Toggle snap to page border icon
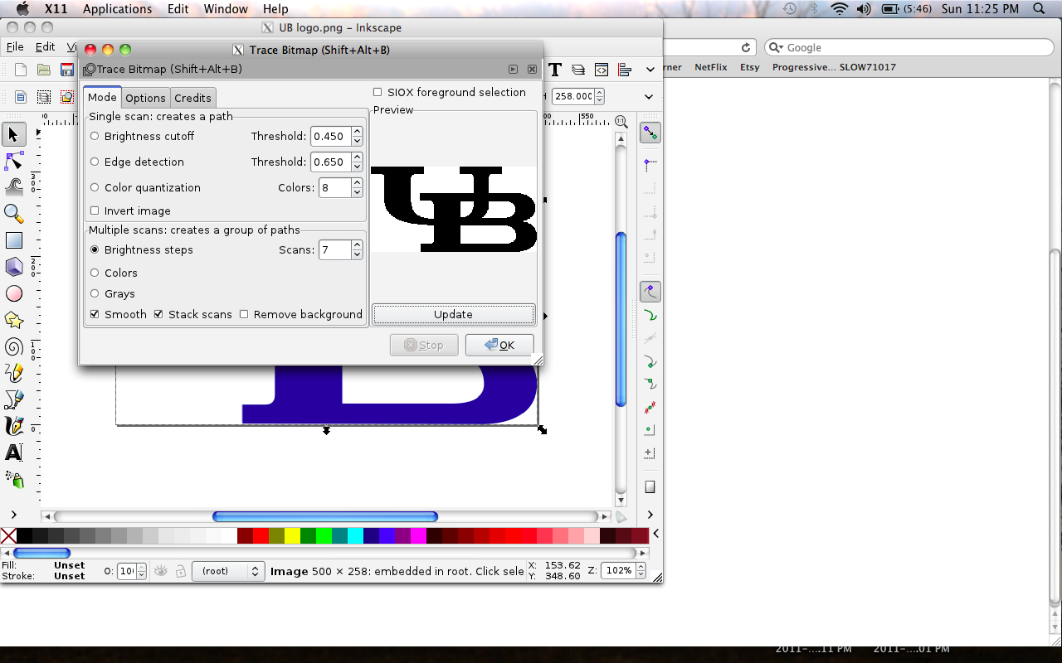Screen dimensions: 1062x663 coord(650,487)
